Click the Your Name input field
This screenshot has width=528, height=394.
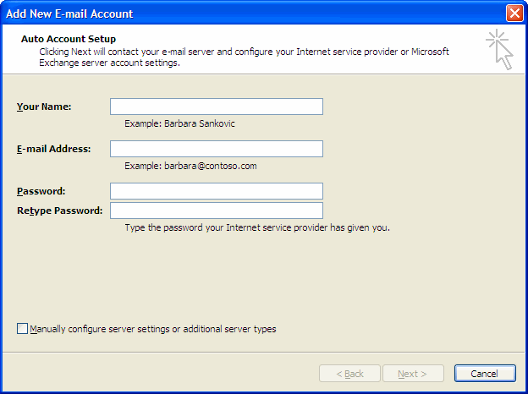217,107
